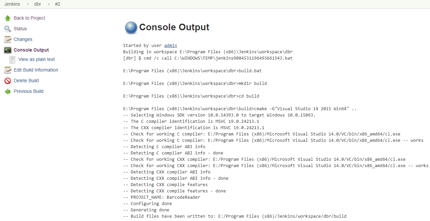The image size is (430, 221).
Task: Expand the breadcrumb arrow after dbr
Action: point(49,4)
